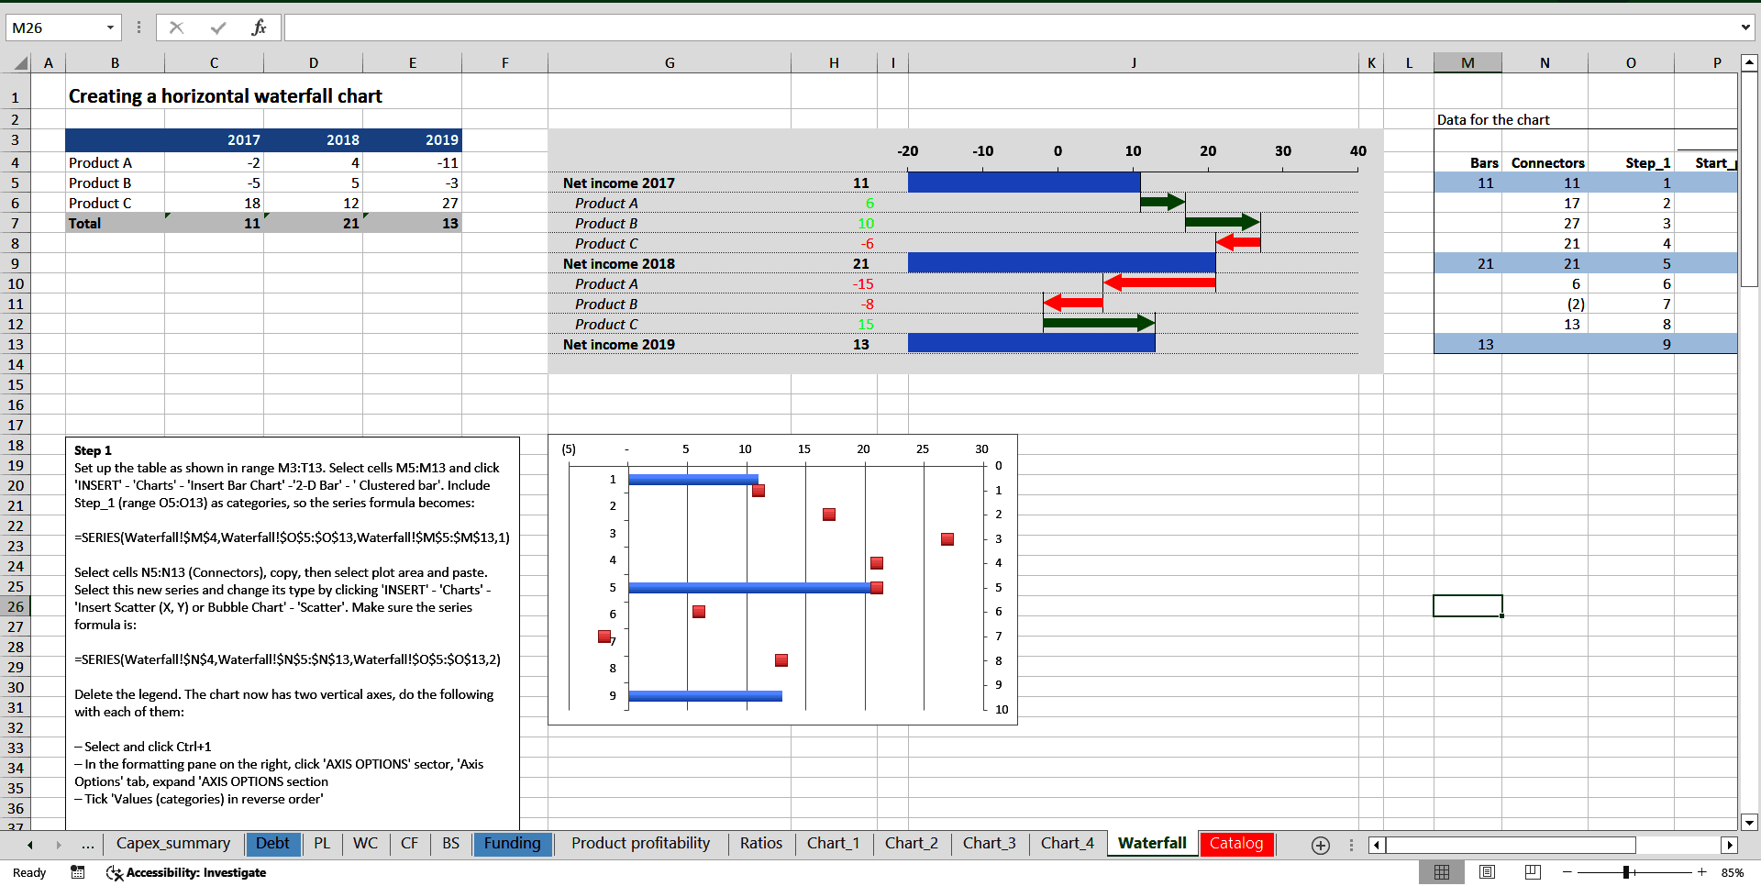Click the horizontal scrollbar right arrow

pos(1729,845)
